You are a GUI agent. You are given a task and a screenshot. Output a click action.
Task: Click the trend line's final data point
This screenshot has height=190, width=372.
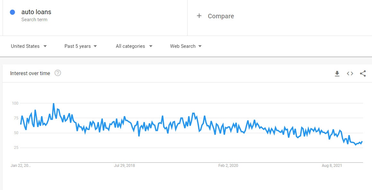[362, 142]
